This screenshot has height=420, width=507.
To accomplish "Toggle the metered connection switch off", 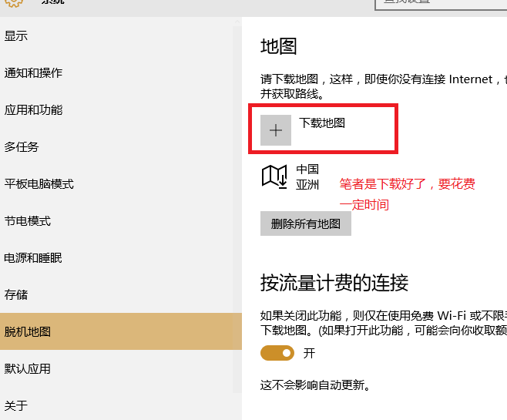I will click(x=277, y=353).
